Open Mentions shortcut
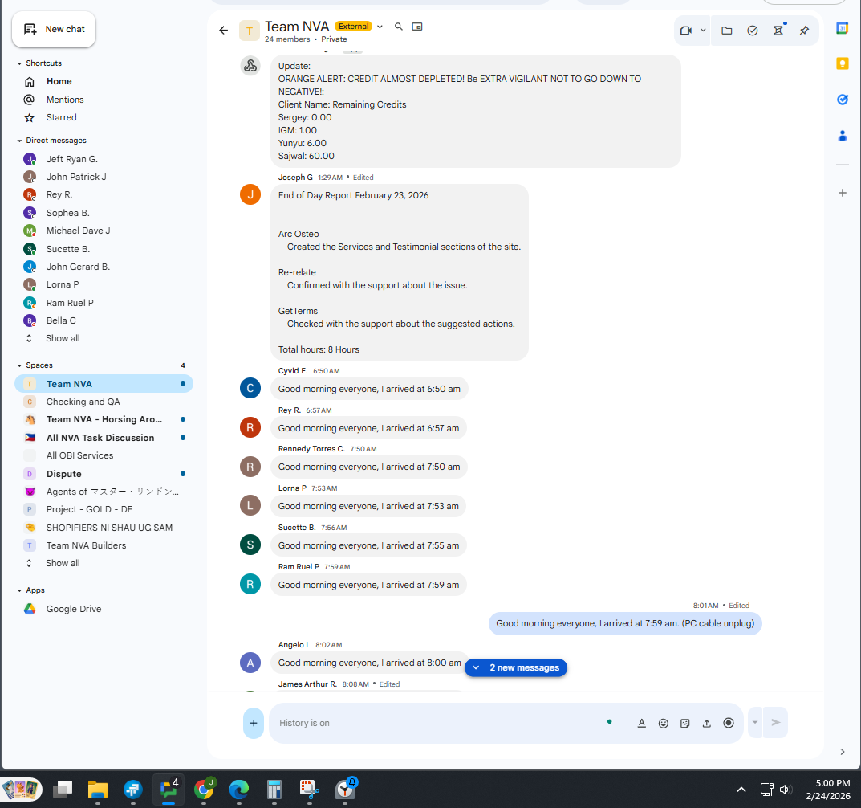861x808 pixels. (65, 100)
